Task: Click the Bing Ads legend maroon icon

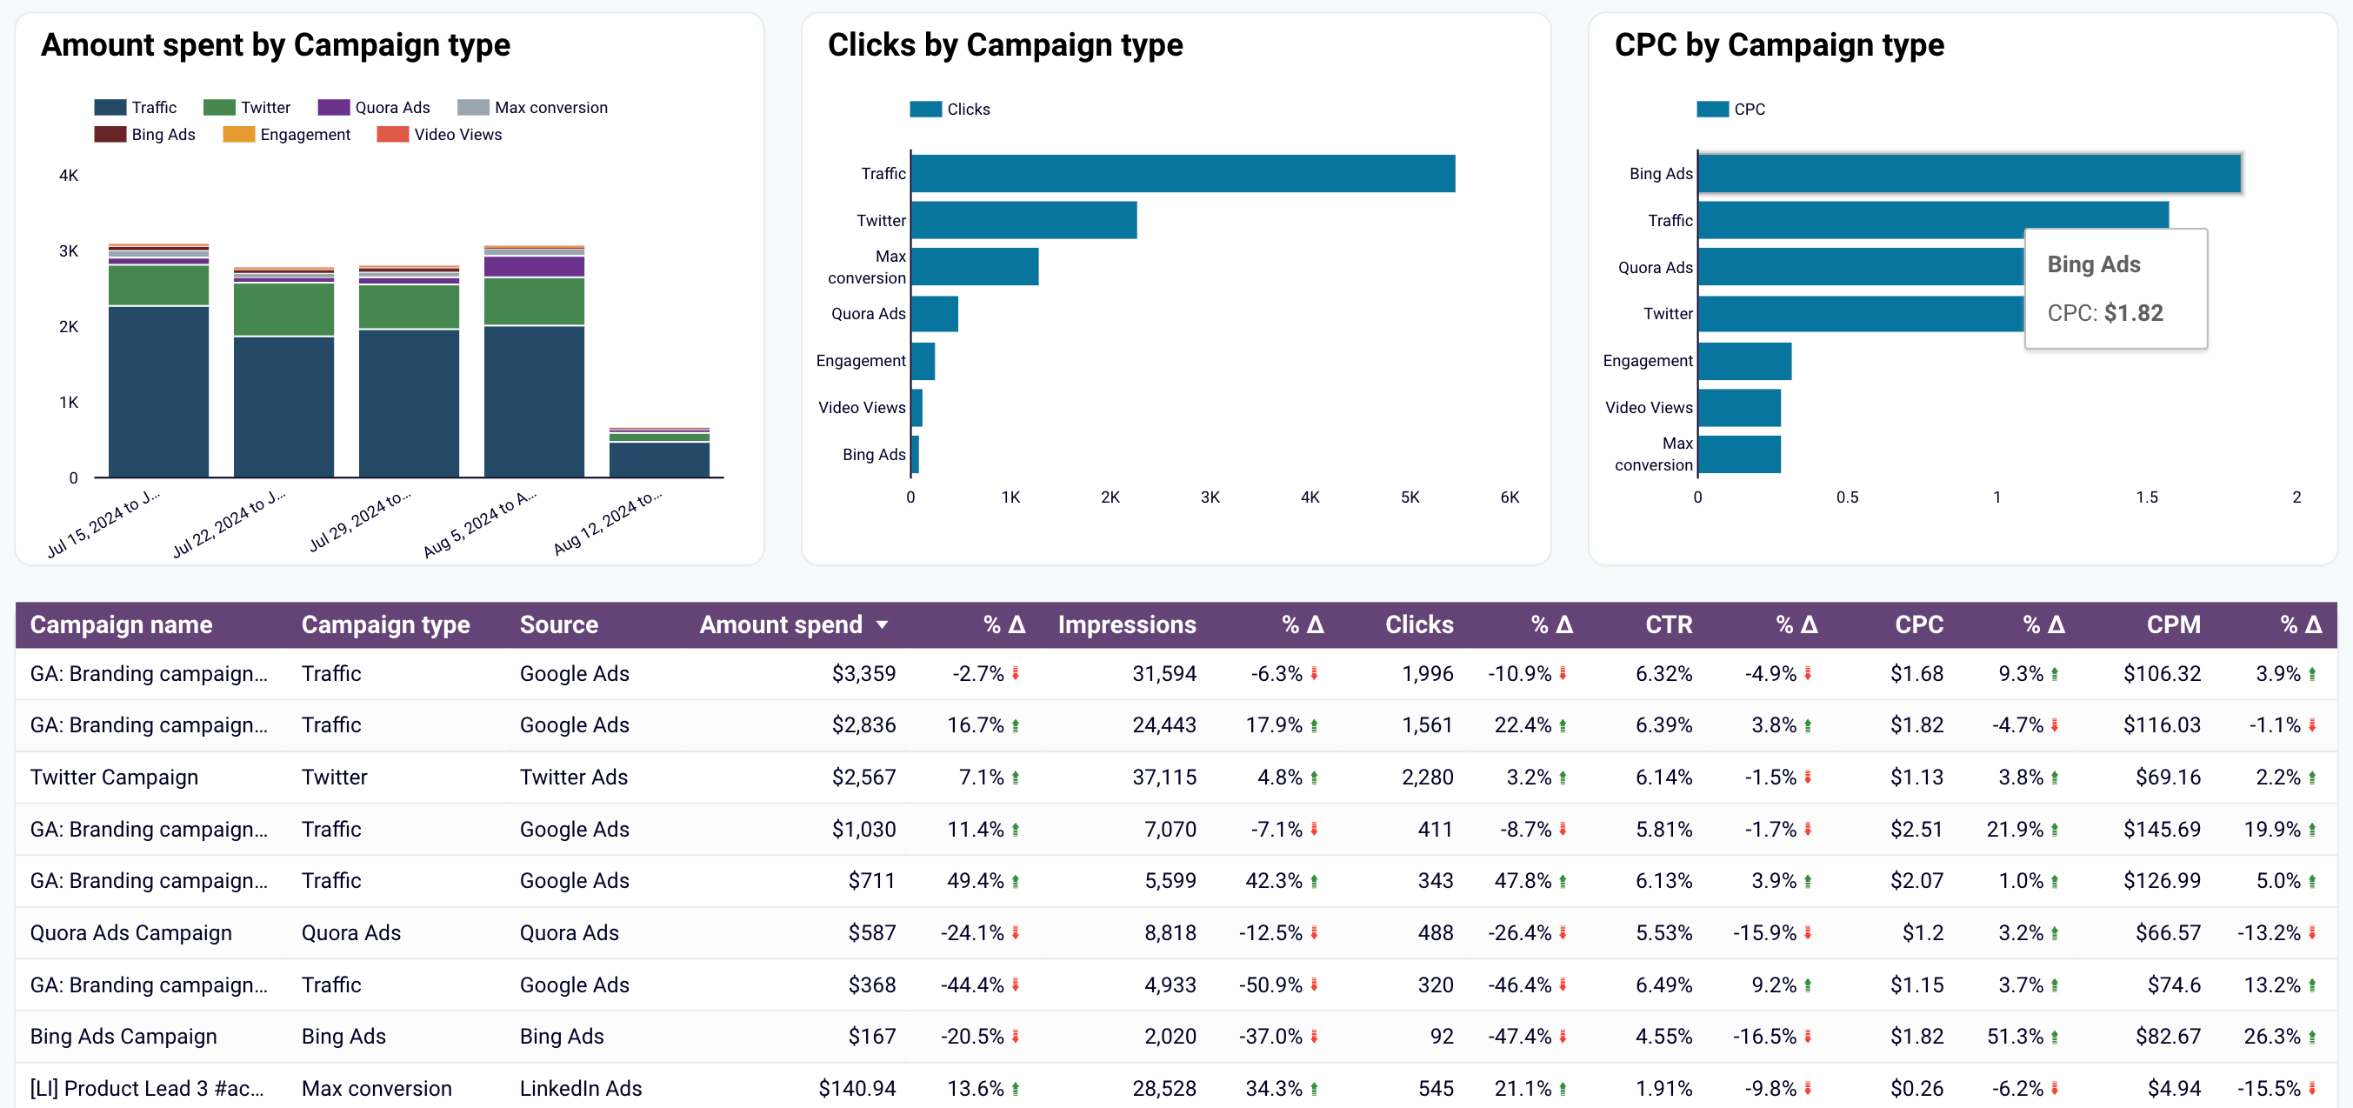Action: [110, 134]
